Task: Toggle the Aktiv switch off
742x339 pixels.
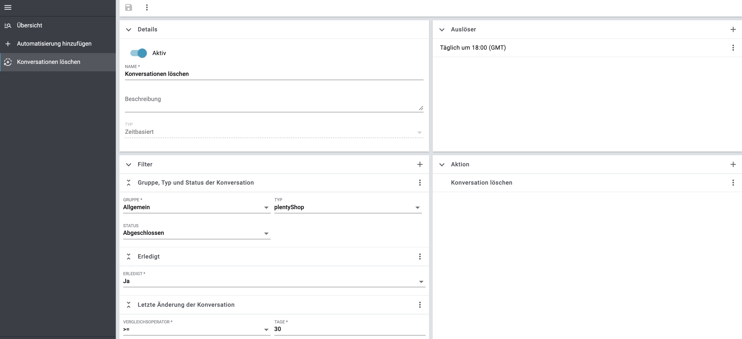Action: click(139, 53)
